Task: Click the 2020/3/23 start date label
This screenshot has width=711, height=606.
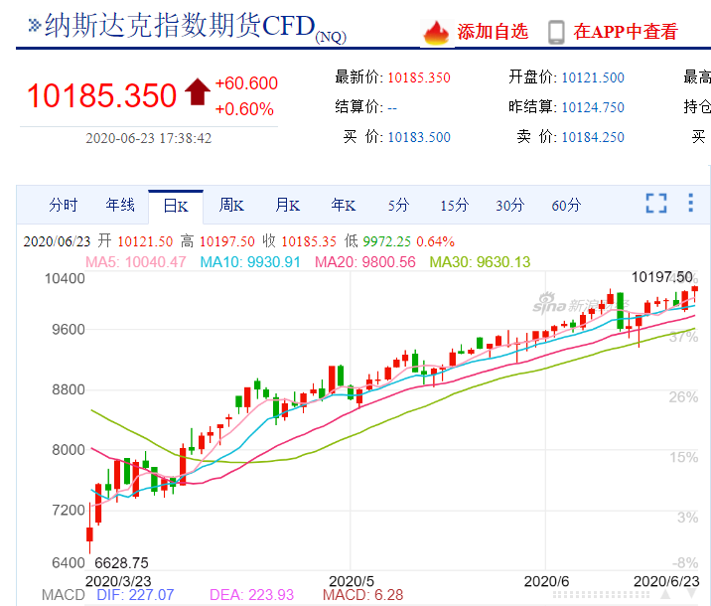Action: 118,581
